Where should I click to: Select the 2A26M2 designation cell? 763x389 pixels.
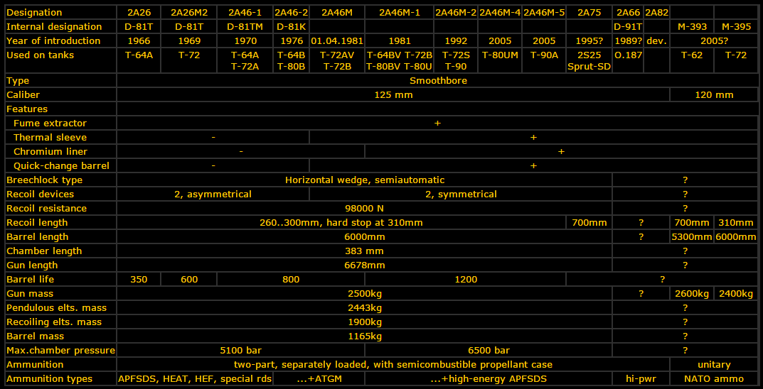[189, 13]
